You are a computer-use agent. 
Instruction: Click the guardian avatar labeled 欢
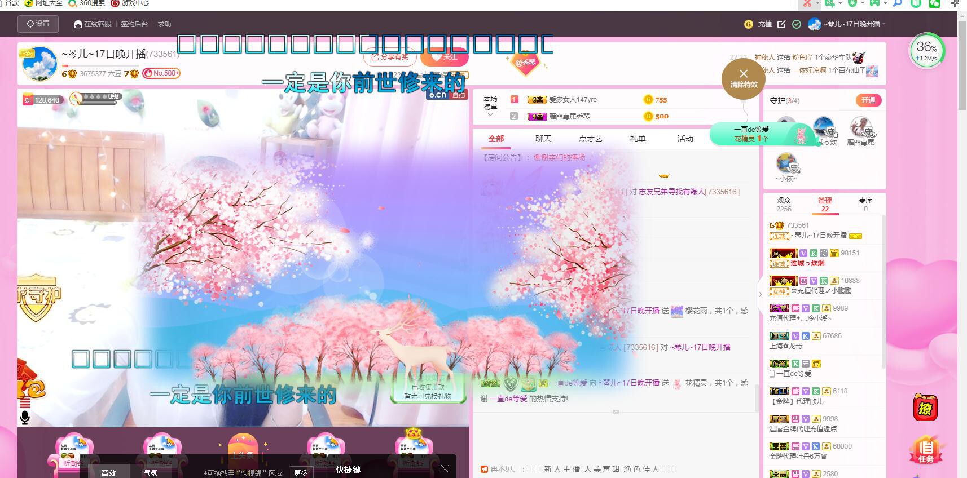[824, 128]
